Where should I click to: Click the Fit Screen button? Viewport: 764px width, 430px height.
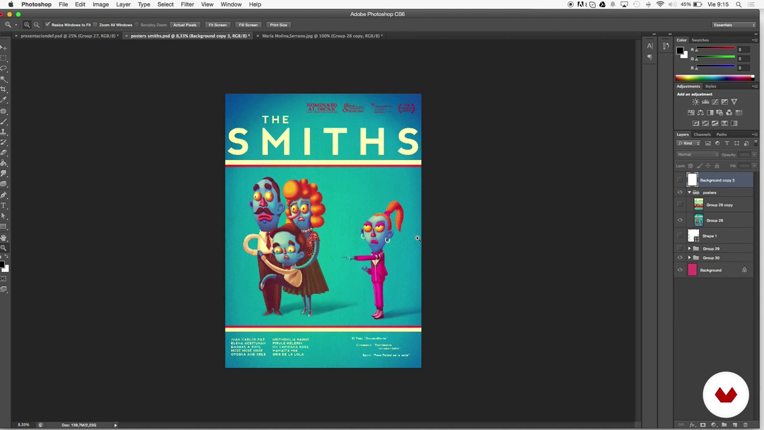pos(217,25)
